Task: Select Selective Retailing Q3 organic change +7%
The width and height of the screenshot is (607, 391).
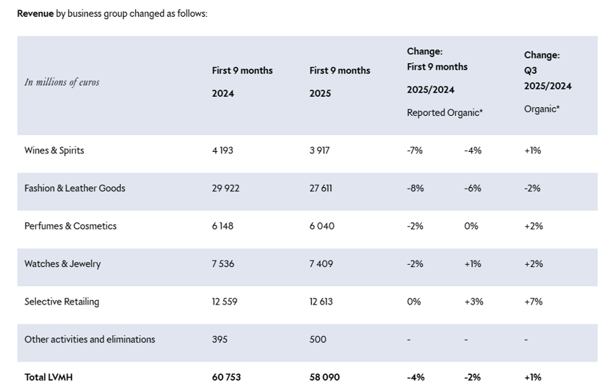Action: 533,302
